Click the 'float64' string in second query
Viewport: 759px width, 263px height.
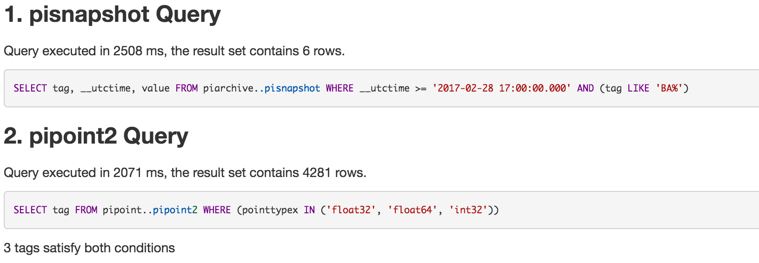[413, 210]
